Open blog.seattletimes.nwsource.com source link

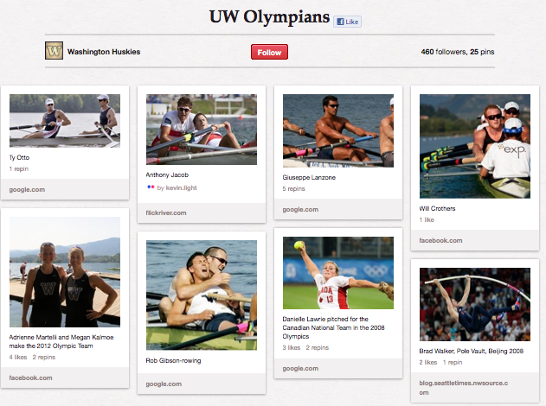pos(464,388)
